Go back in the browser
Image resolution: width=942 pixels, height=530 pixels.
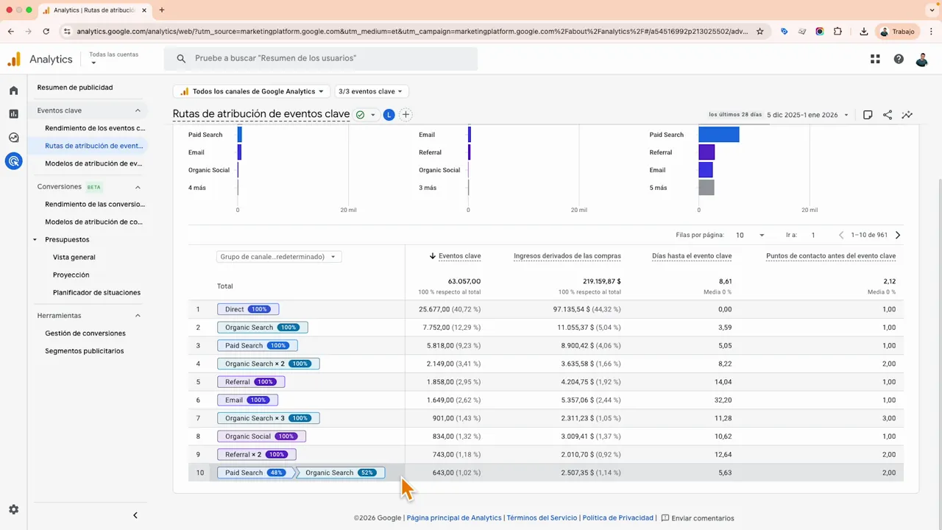(x=11, y=32)
